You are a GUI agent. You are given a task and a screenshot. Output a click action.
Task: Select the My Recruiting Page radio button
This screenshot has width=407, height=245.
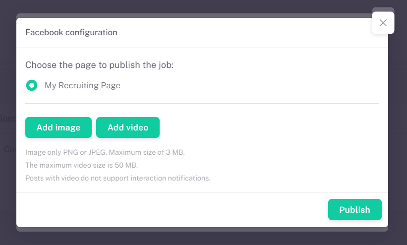pyautogui.click(x=32, y=85)
